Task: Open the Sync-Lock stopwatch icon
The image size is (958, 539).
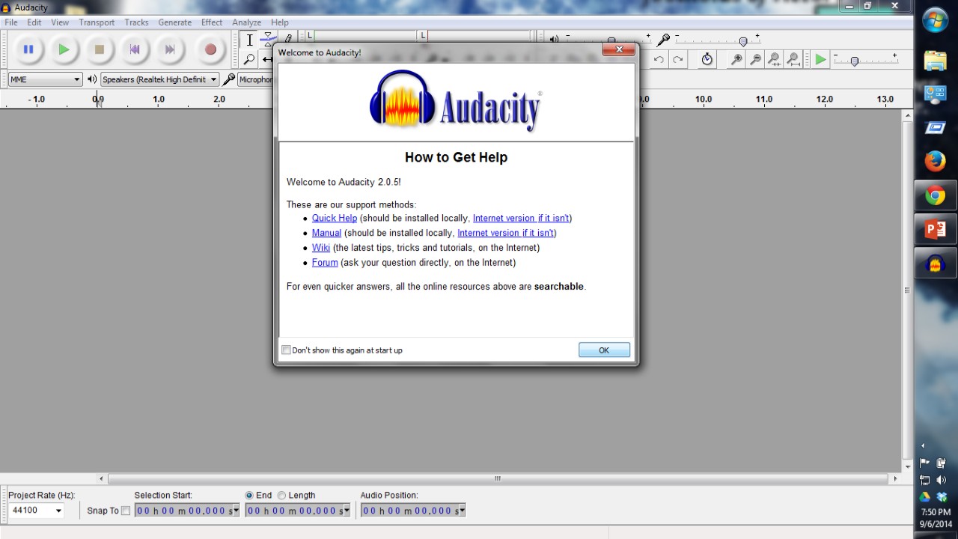Action: [707, 59]
